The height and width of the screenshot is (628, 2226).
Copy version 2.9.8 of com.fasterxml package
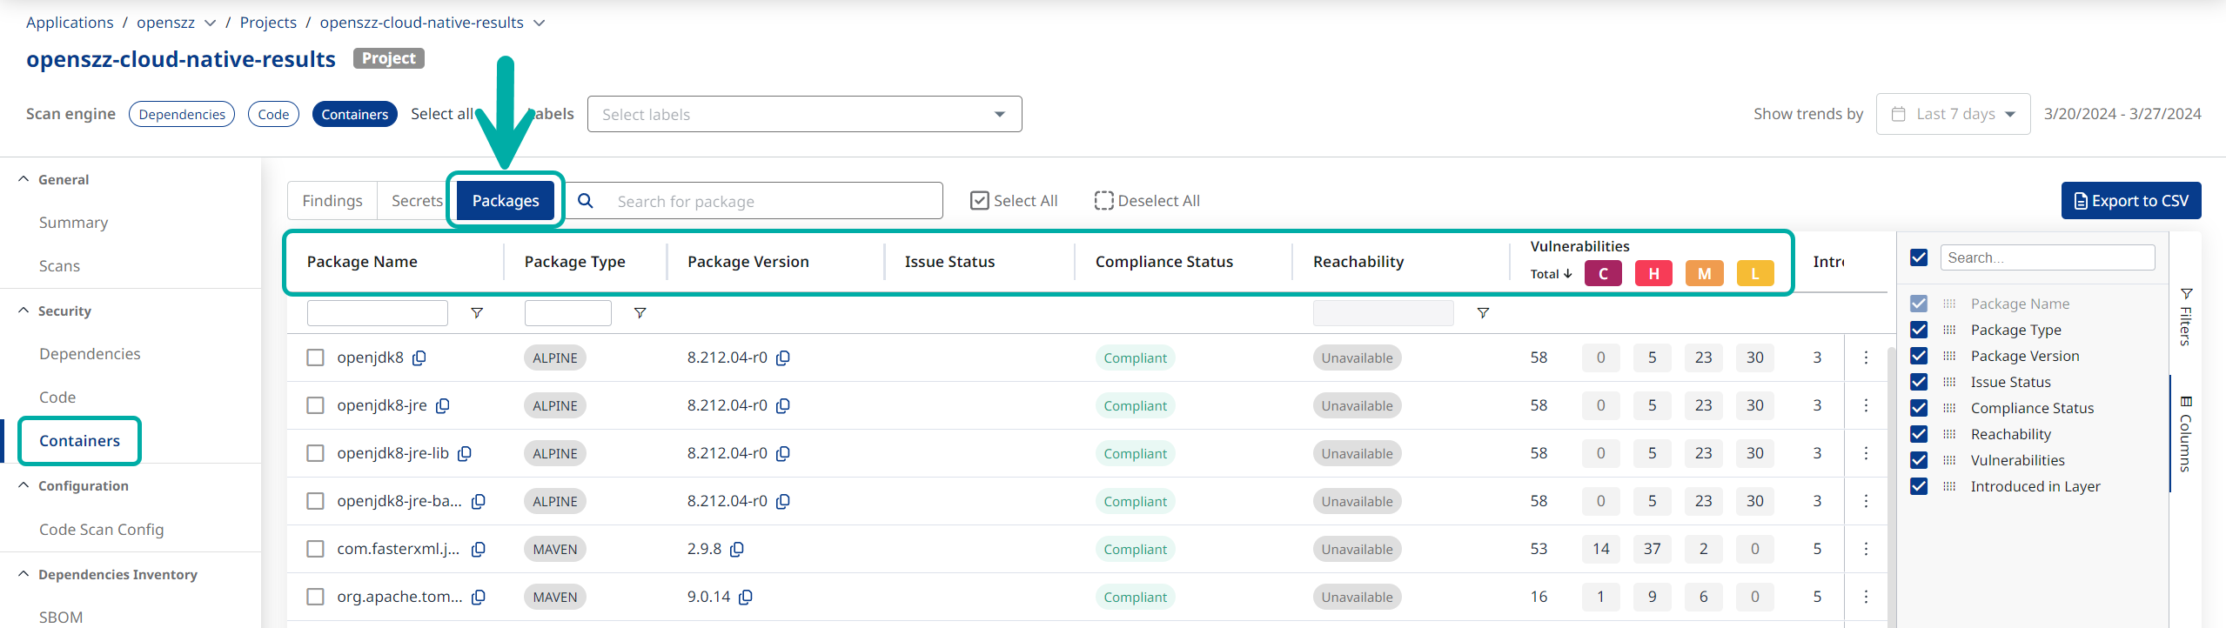[x=737, y=549]
